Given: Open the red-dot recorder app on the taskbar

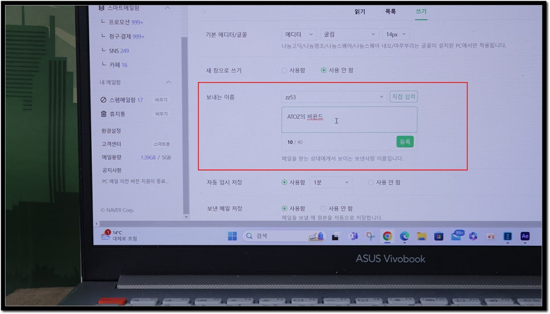Looking at the screenshot, I should (490, 236).
